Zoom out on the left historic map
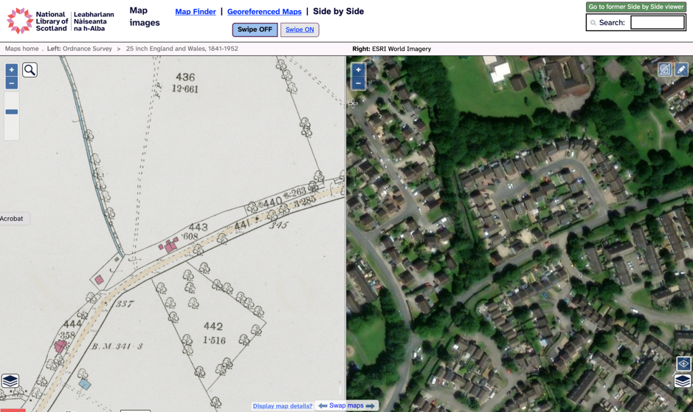Image resolution: width=693 pixels, height=412 pixels. 12,83
